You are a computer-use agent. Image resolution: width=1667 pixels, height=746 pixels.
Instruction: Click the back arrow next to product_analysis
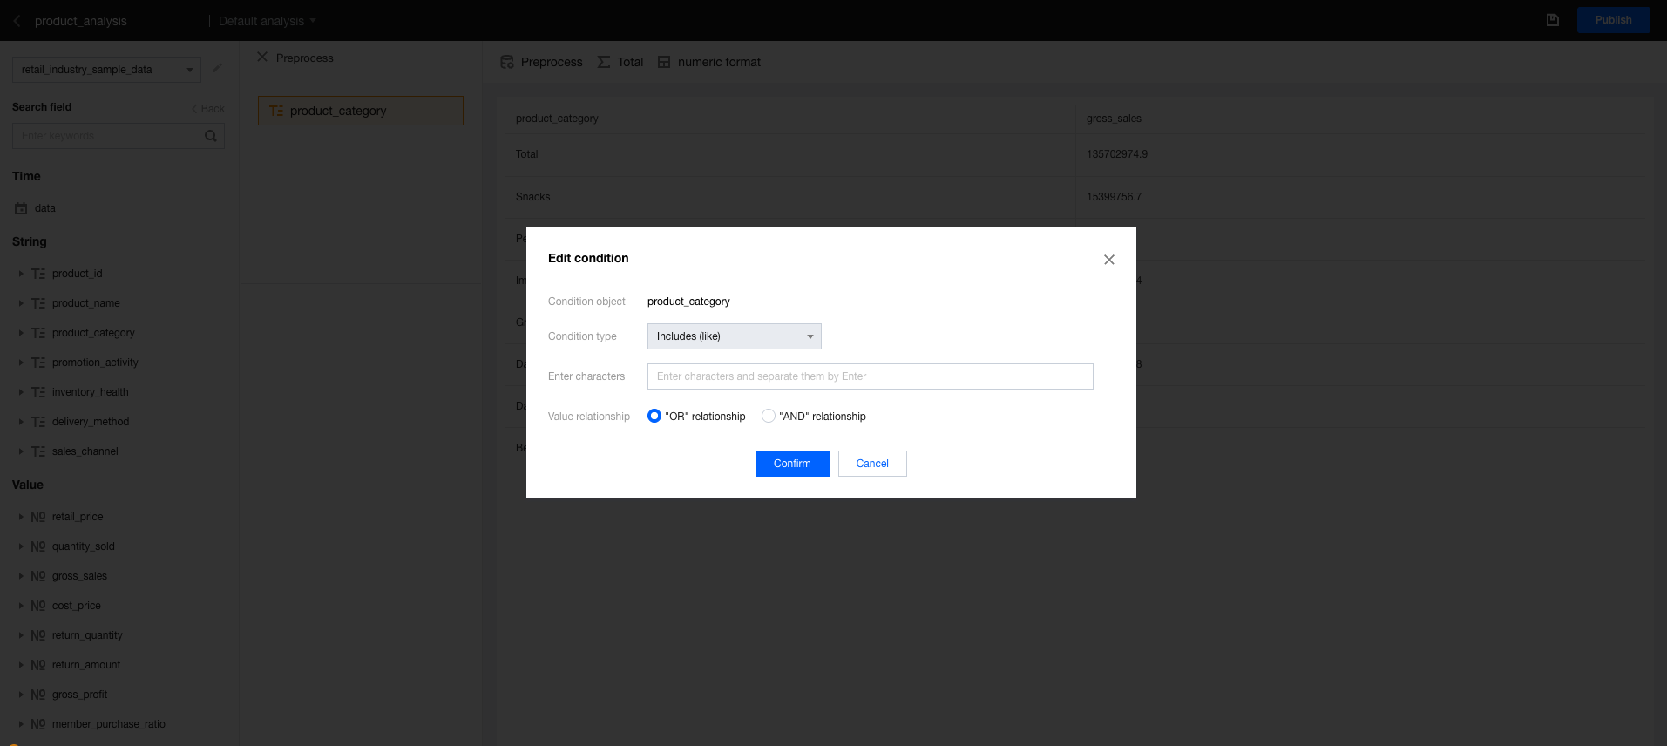click(17, 21)
